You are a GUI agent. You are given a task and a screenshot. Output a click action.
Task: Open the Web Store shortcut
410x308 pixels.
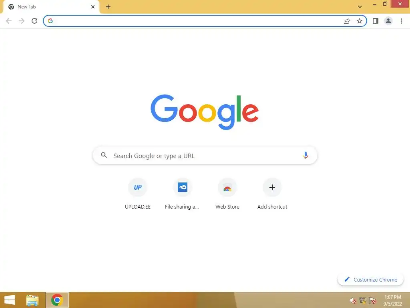tap(227, 194)
